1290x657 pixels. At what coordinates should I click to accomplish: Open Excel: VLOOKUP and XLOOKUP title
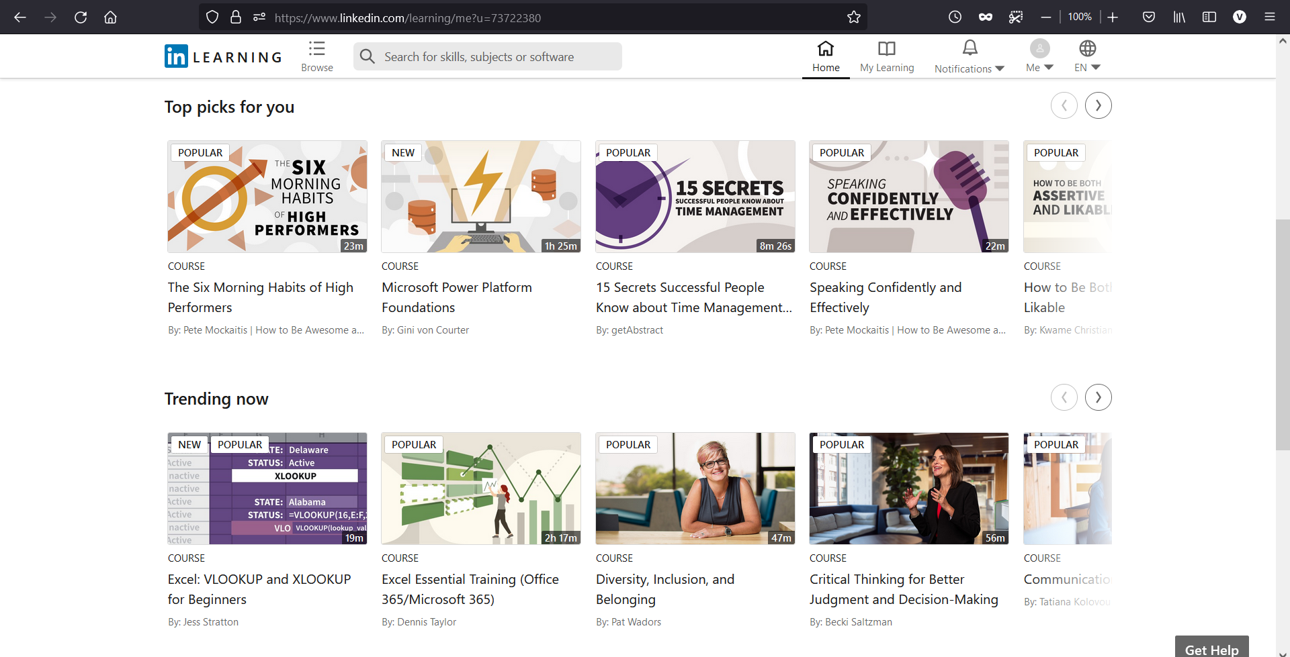259,589
